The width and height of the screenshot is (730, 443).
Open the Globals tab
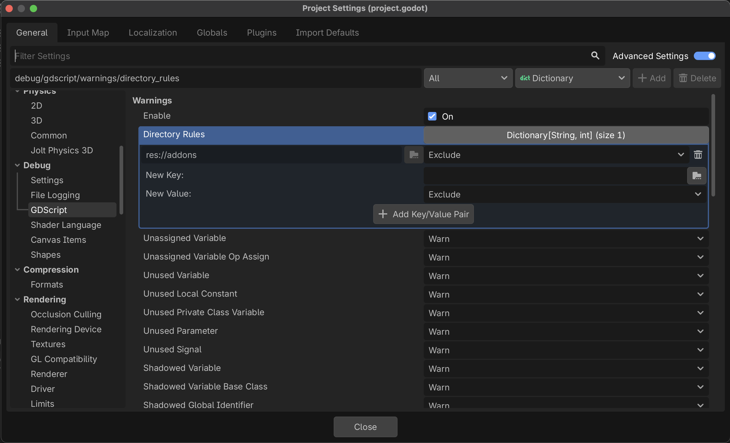[x=212, y=33]
